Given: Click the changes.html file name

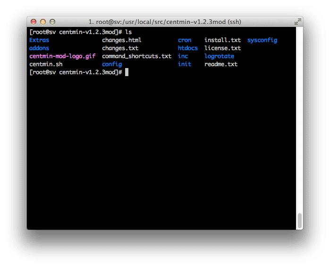Looking at the screenshot, I should (x=122, y=40).
